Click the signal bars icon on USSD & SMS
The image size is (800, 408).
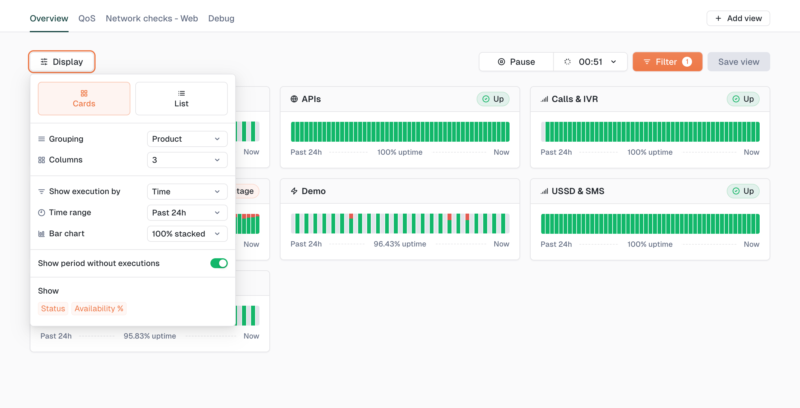pyautogui.click(x=544, y=191)
